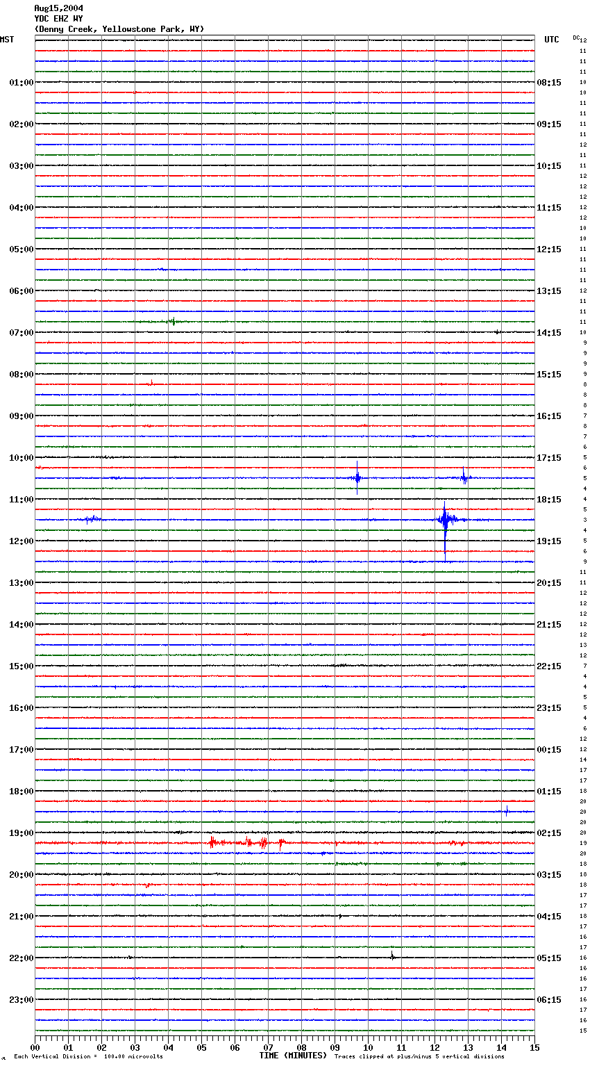Click the traces clipped footnote text
Screen dimensions: 590x1066
419,1056
